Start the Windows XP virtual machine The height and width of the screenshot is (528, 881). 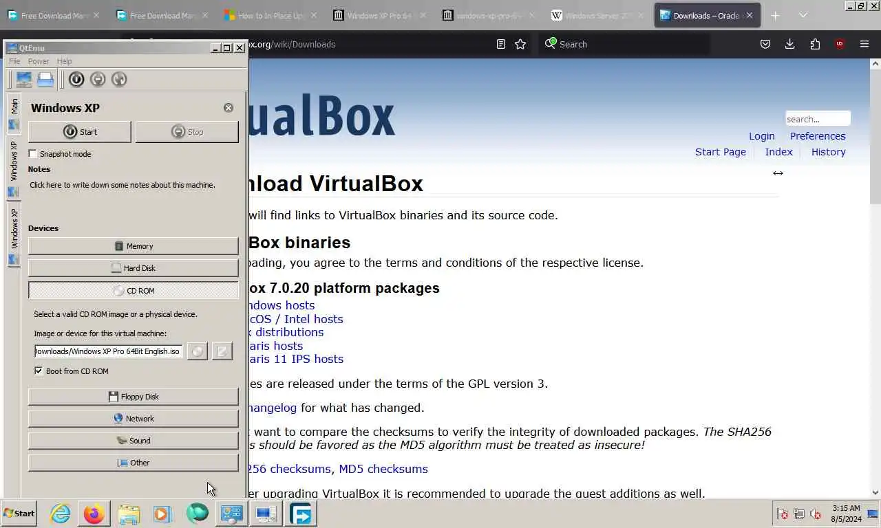click(x=80, y=132)
